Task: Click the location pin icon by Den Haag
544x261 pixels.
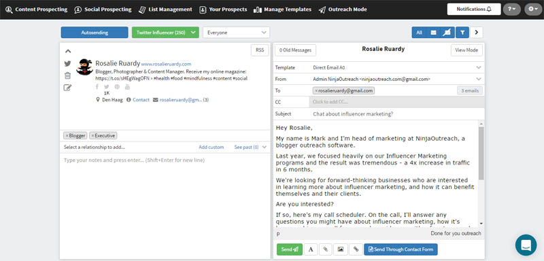Action: coord(98,100)
